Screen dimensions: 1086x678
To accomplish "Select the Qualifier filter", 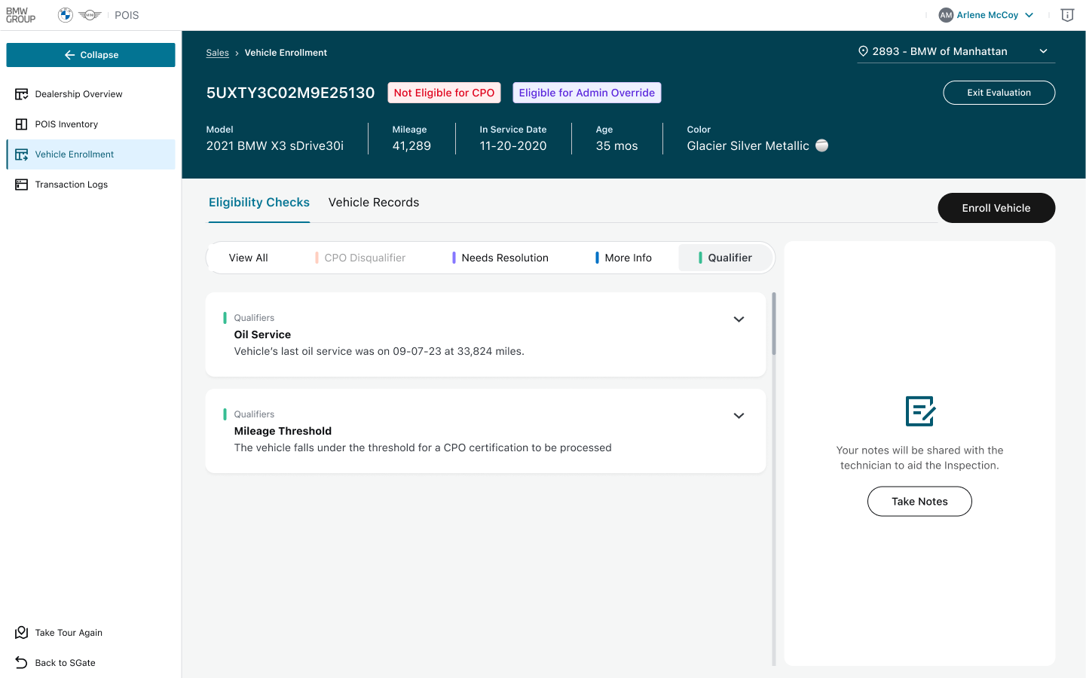I will [726, 258].
